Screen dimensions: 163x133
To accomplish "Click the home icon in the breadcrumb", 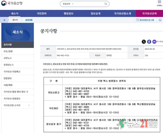I will coord(4,20).
